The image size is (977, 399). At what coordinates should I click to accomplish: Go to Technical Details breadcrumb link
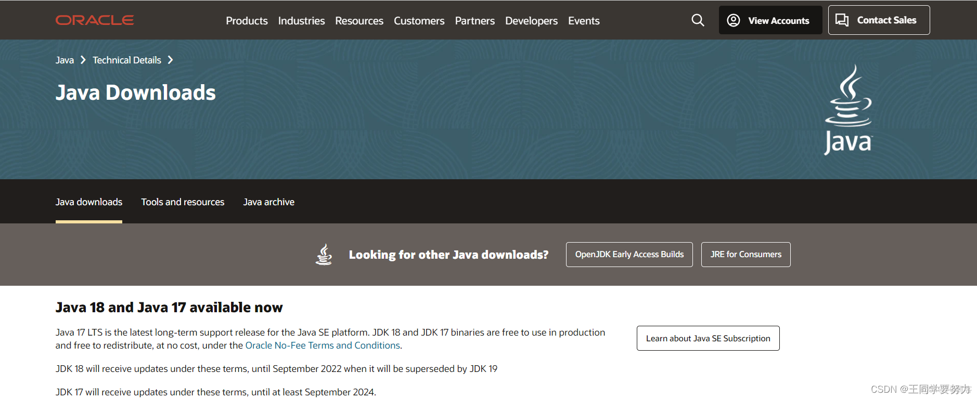pyautogui.click(x=127, y=60)
